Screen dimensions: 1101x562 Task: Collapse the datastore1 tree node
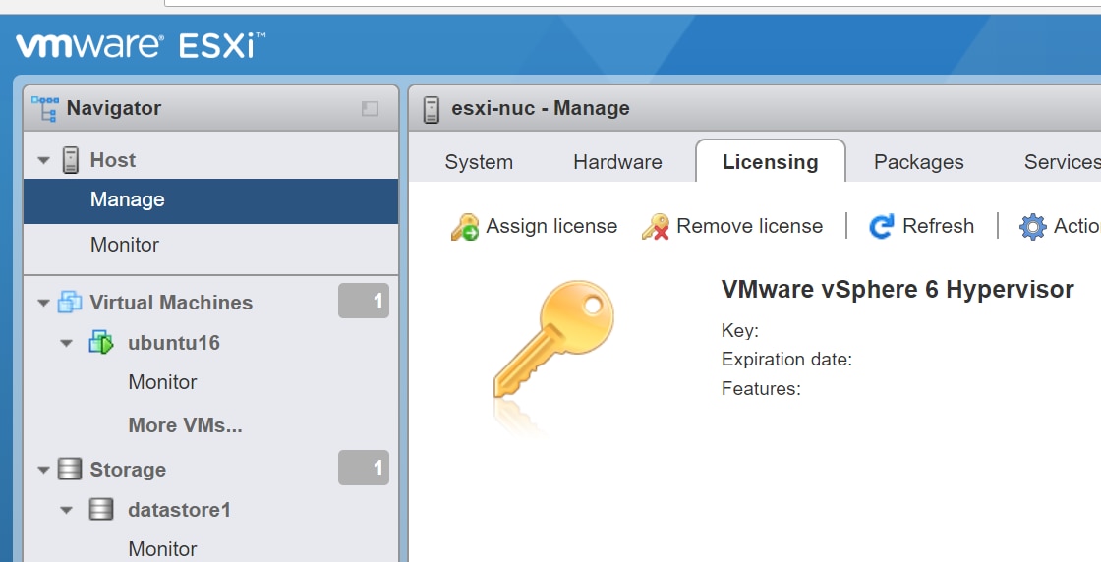[67, 510]
